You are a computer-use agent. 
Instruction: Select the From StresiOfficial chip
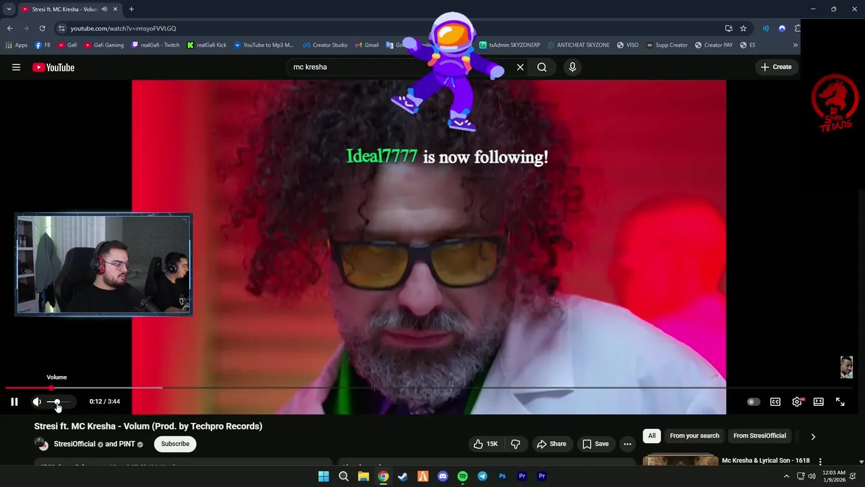click(x=760, y=436)
